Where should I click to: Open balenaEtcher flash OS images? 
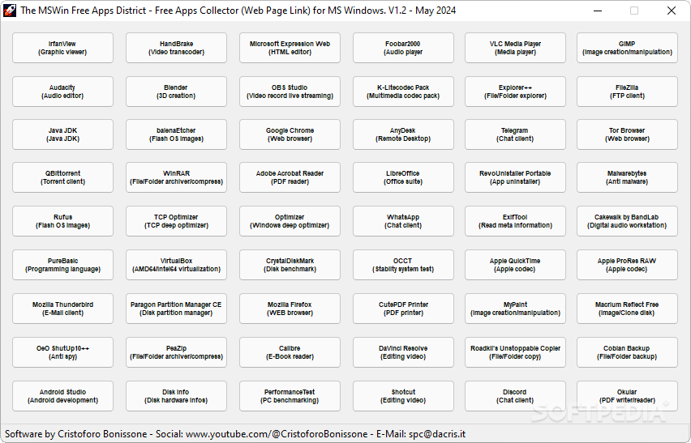point(176,134)
